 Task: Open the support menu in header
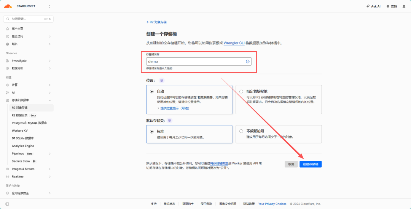[x=392, y=6]
